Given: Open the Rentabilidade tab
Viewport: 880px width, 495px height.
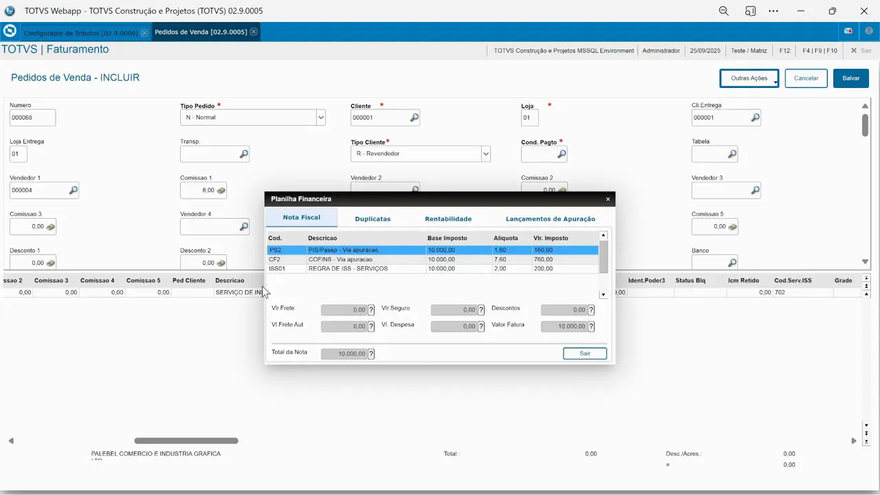Looking at the screenshot, I should coord(448,219).
